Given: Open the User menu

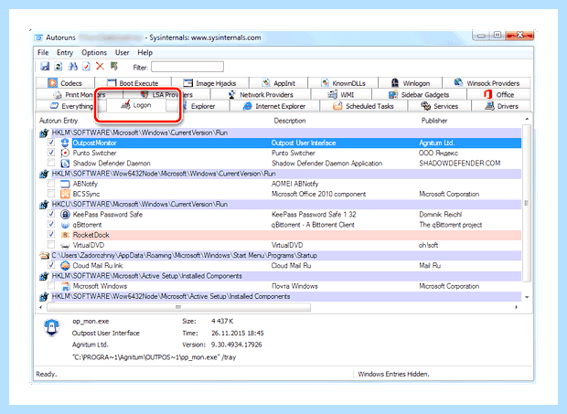Looking at the screenshot, I should [x=122, y=53].
